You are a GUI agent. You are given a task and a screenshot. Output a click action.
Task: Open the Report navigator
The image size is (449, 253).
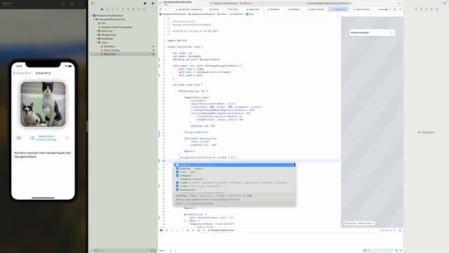click(x=144, y=9)
